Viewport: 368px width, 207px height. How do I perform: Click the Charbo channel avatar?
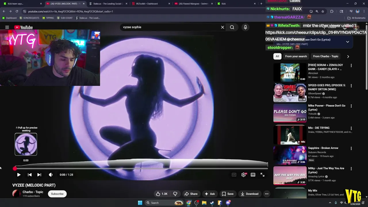click(x=16, y=193)
